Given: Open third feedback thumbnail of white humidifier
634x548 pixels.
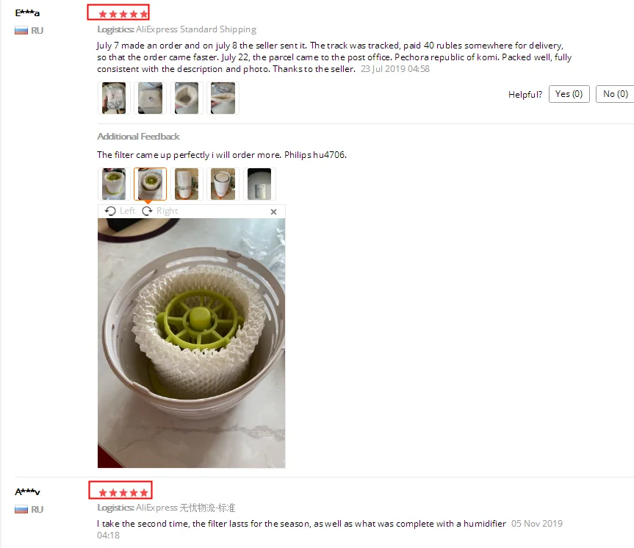Looking at the screenshot, I should point(187,184).
